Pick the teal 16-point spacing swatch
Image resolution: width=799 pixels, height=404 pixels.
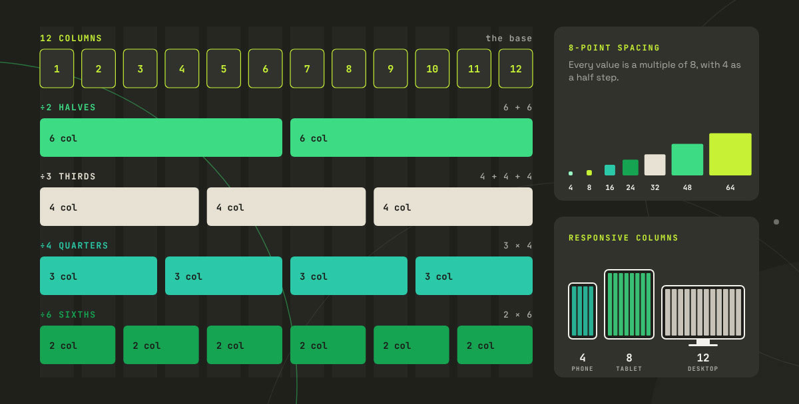(610, 170)
